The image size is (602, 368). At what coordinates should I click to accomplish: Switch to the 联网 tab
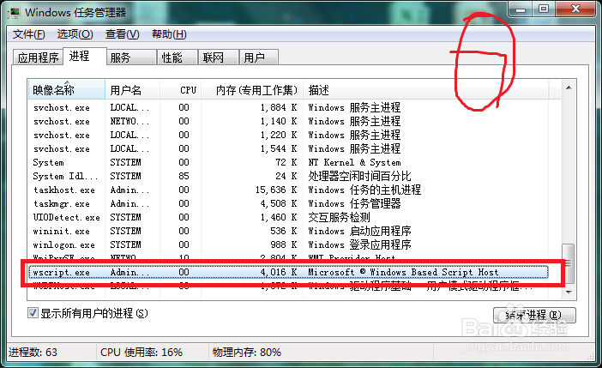[218, 57]
